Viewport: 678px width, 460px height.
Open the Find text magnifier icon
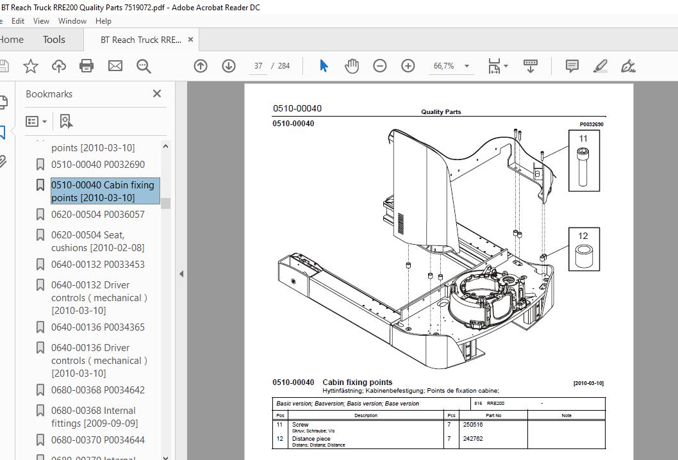coord(144,66)
